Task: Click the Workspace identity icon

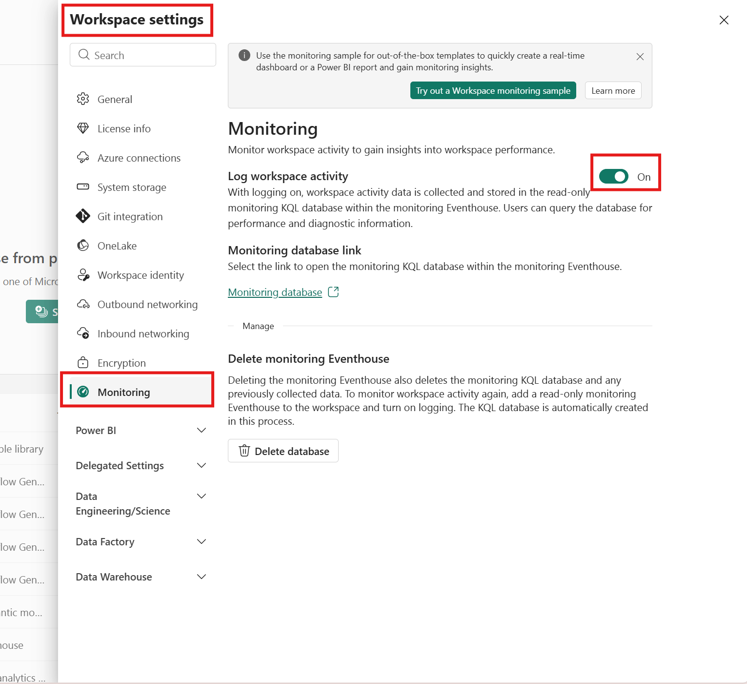Action: coord(83,275)
